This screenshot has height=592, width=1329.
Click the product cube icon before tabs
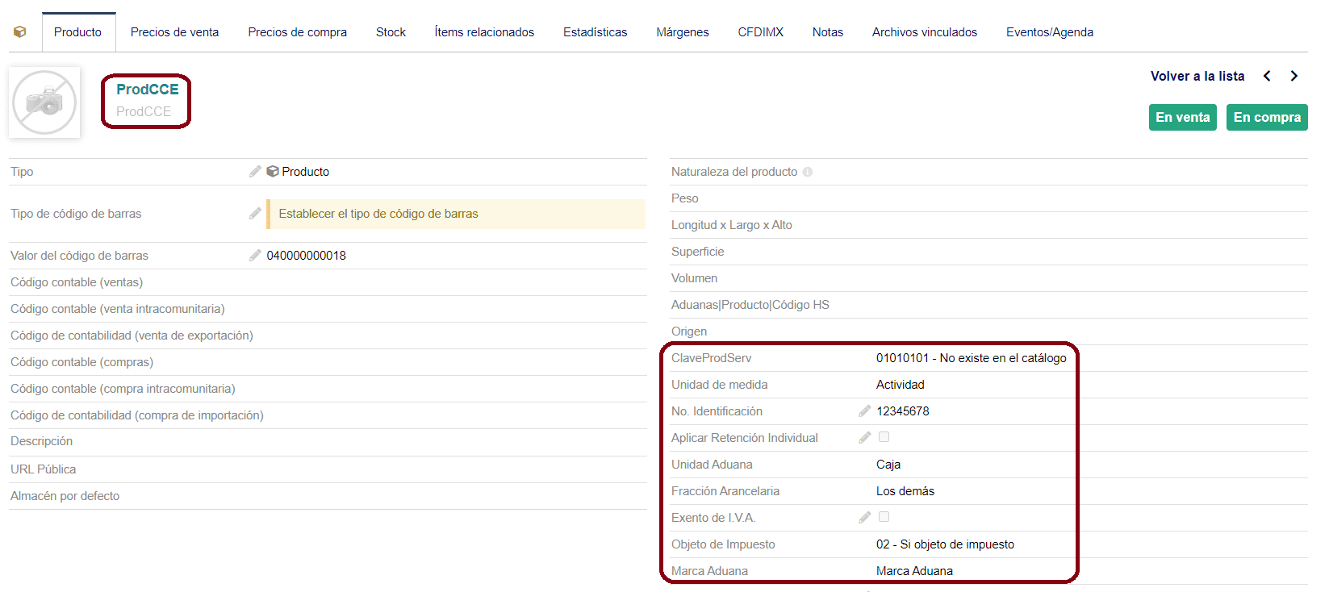point(20,32)
